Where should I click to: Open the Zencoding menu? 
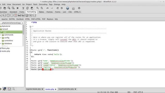click(x=43, y=4)
